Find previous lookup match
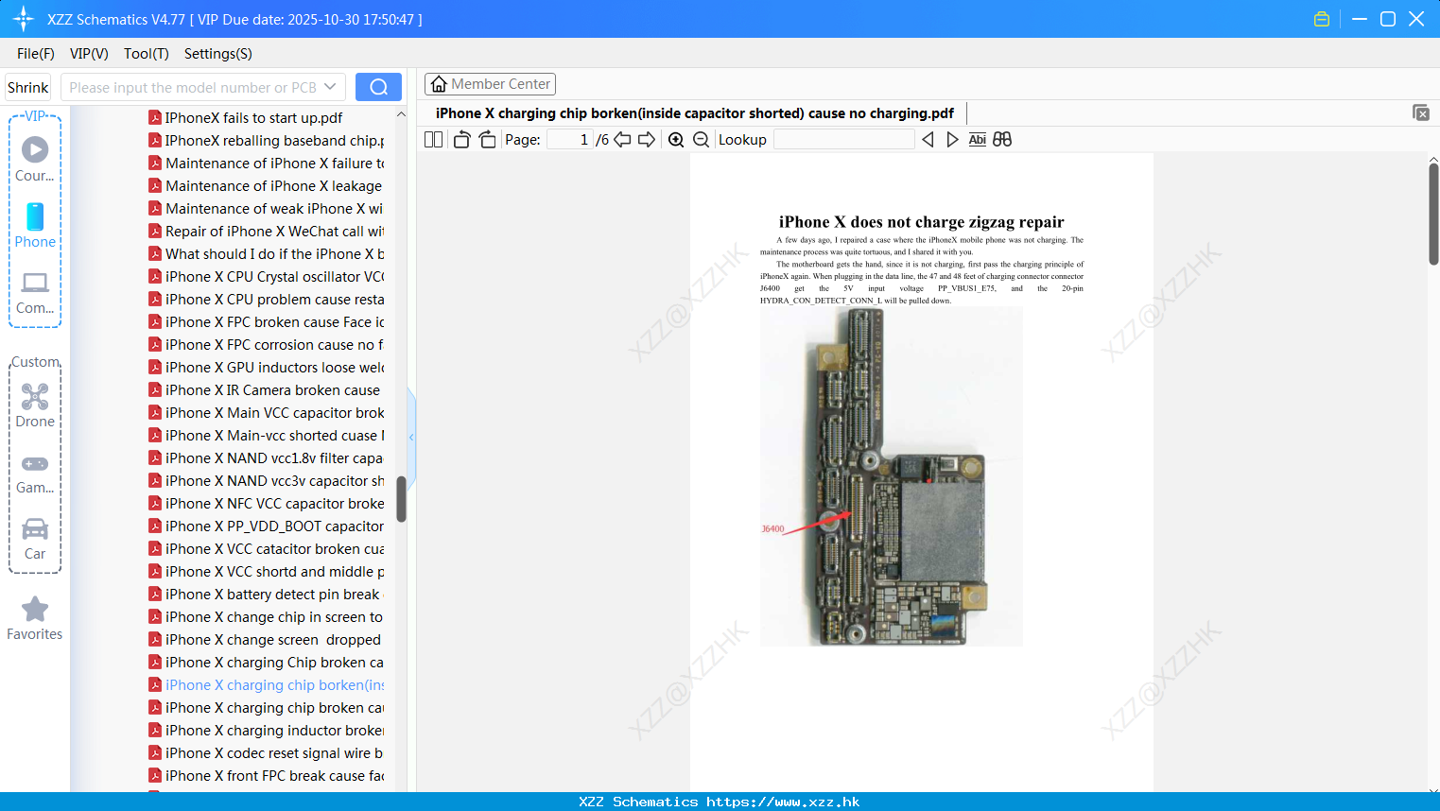The image size is (1440, 811). click(x=928, y=139)
